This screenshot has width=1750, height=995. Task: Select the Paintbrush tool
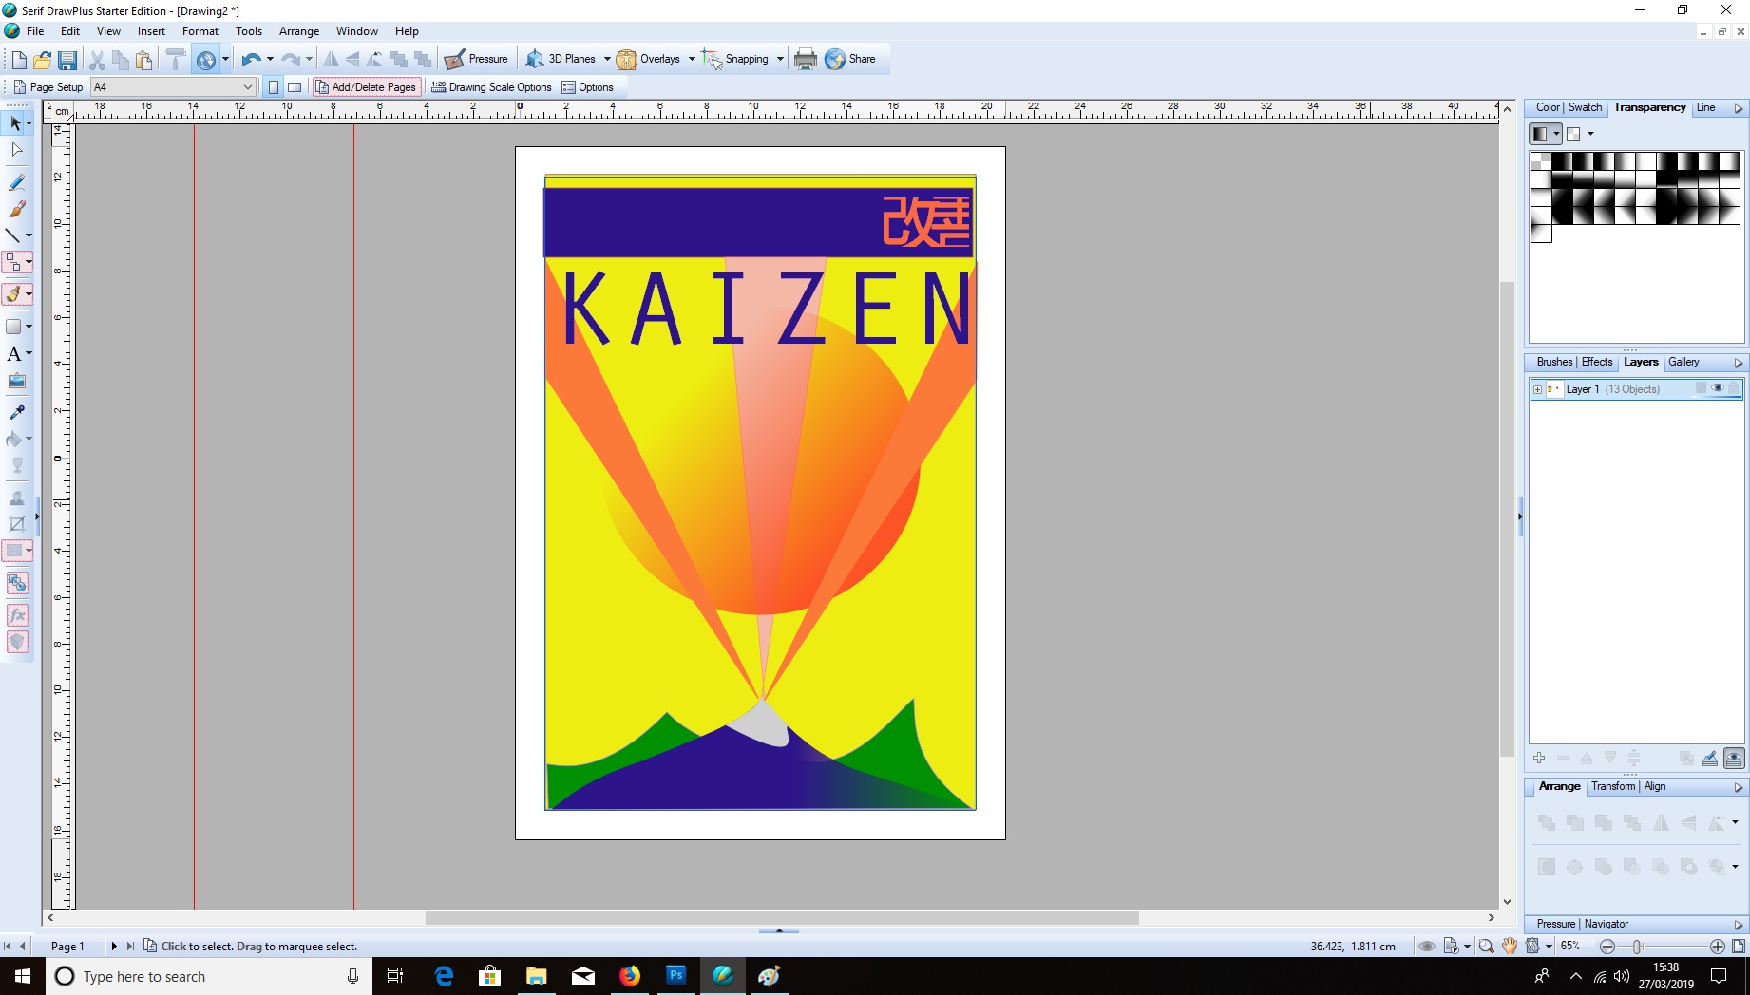(16, 209)
